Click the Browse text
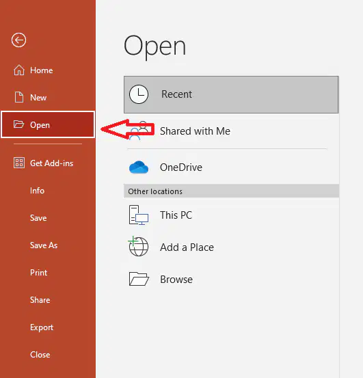The image size is (363, 378). [x=176, y=280]
